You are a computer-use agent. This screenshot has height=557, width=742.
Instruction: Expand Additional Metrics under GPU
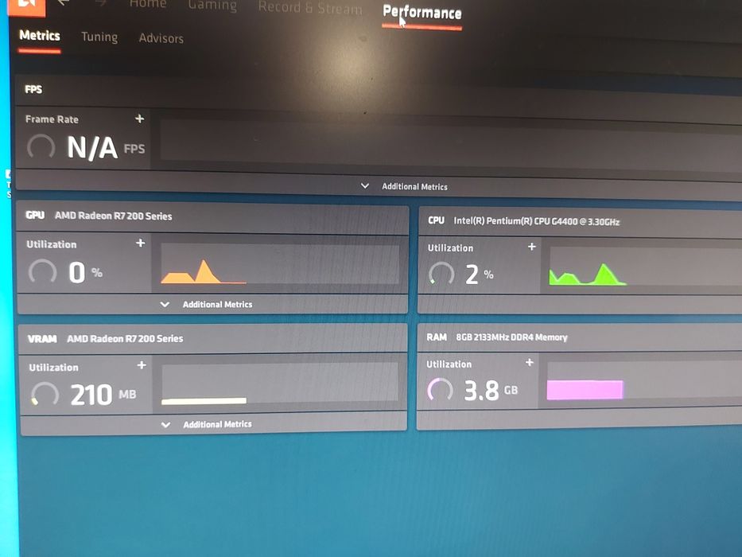point(206,304)
